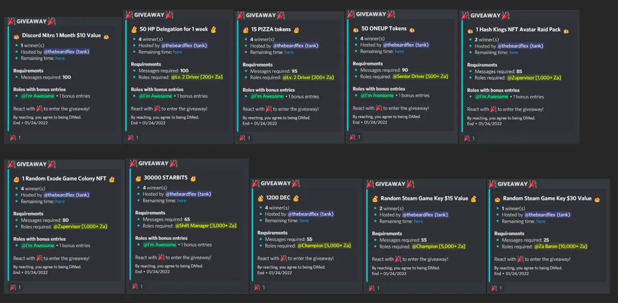Image resolution: width=618 pixels, height=303 pixels.
Task: Click '1 Random Exode Game Colony NFT' title
Action: click(64, 179)
